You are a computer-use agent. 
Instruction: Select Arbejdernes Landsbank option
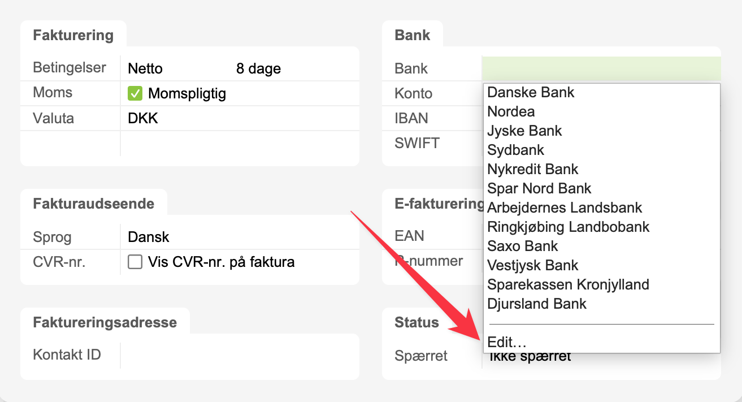(x=565, y=208)
